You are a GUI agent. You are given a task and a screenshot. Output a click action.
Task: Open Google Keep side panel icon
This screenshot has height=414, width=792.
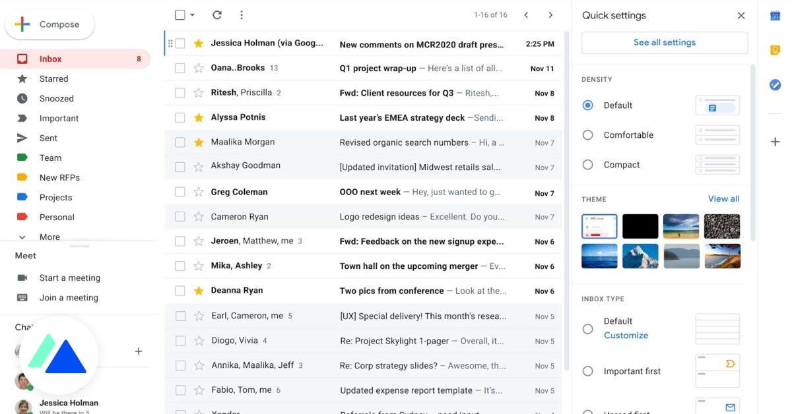click(775, 50)
